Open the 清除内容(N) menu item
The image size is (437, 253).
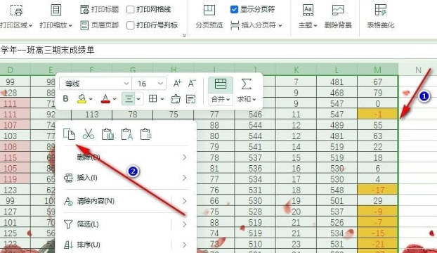pyautogui.click(x=126, y=201)
